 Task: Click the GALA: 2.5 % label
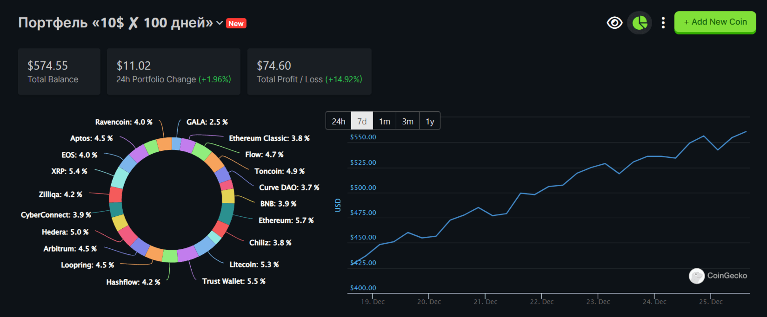(207, 122)
